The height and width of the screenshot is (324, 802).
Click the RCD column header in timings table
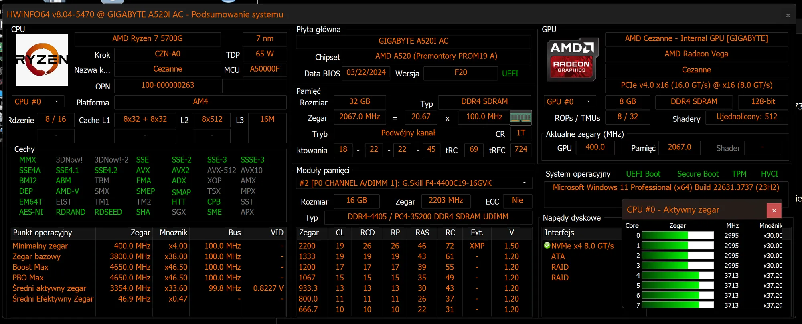point(367,233)
